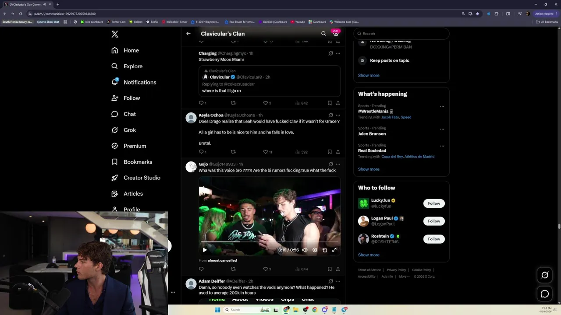Open Terms of Service link
561x315 pixels.
pyautogui.click(x=369, y=270)
